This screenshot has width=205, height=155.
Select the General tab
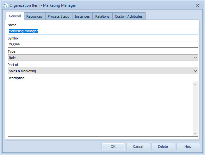click(15, 16)
